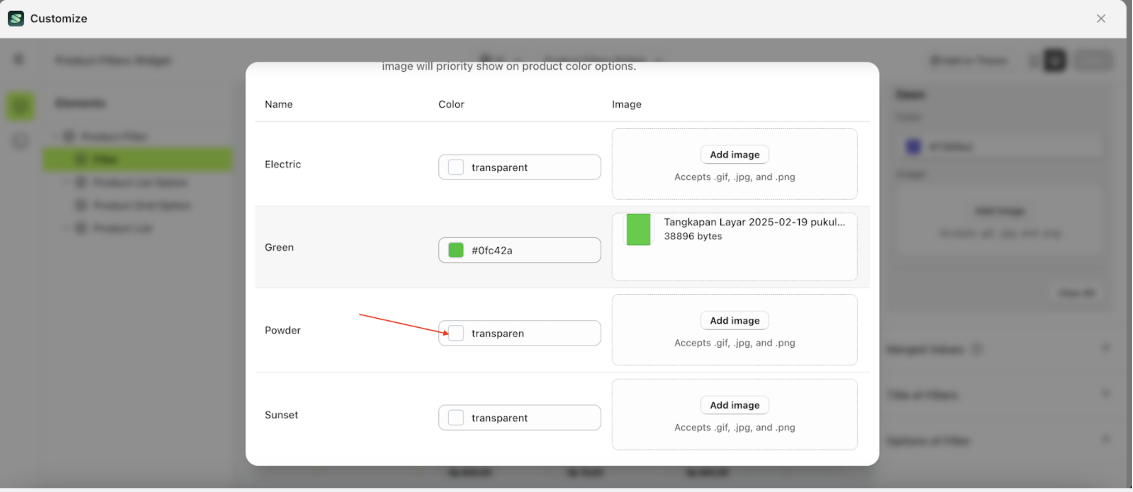Click the Add to Theme button
The width and height of the screenshot is (1133, 492).
[x=969, y=60]
